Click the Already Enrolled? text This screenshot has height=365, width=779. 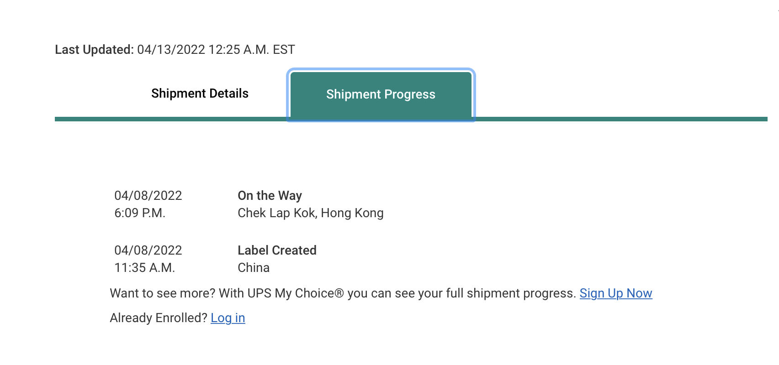pyautogui.click(x=158, y=318)
